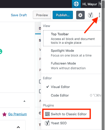Click the blue Publish button

click(63, 15)
